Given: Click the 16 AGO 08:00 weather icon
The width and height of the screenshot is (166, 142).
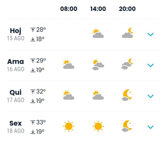Looking at the screenshot, I should (69, 65).
